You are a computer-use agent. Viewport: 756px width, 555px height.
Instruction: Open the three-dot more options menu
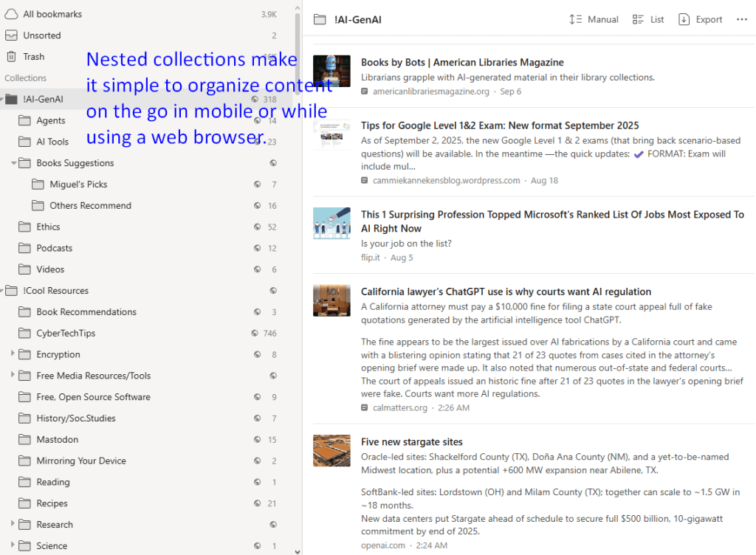741,20
